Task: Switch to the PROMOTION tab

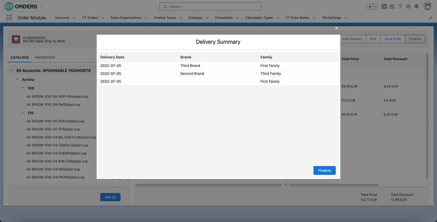Action: tap(45, 58)
